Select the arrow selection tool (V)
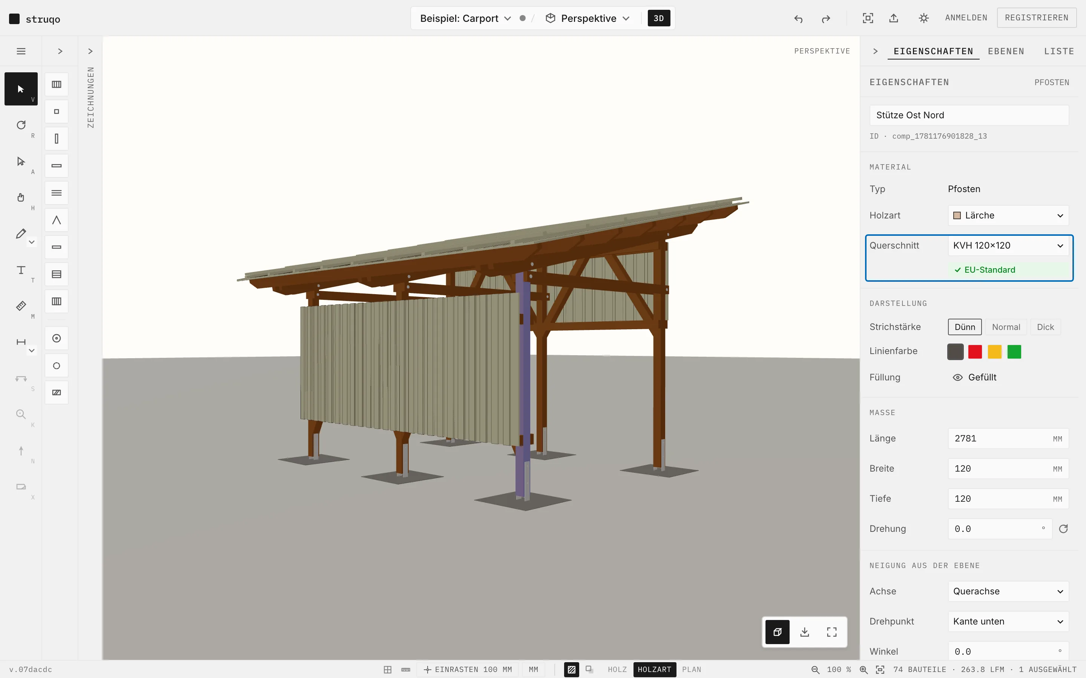 point(21,89)
